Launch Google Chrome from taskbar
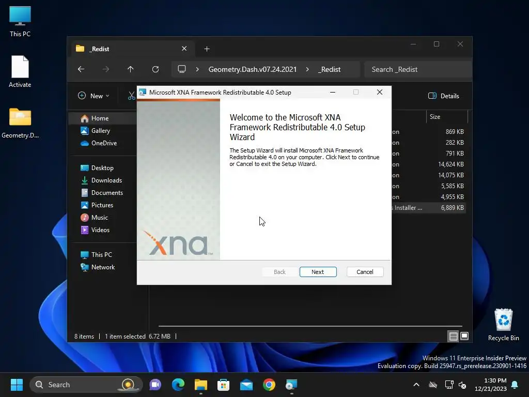 269,385
